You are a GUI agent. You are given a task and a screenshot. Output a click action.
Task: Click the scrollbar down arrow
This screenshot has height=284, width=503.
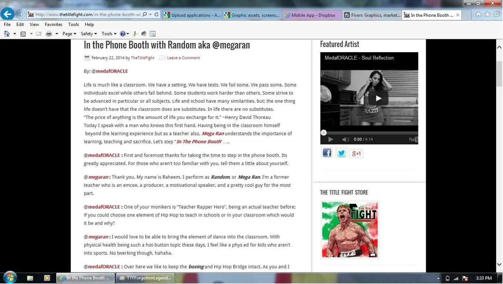(x=499, y=264)
